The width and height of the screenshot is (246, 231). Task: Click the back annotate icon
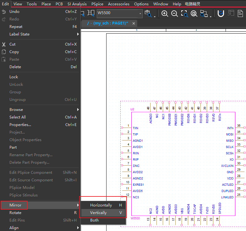(x=231, y=14)
